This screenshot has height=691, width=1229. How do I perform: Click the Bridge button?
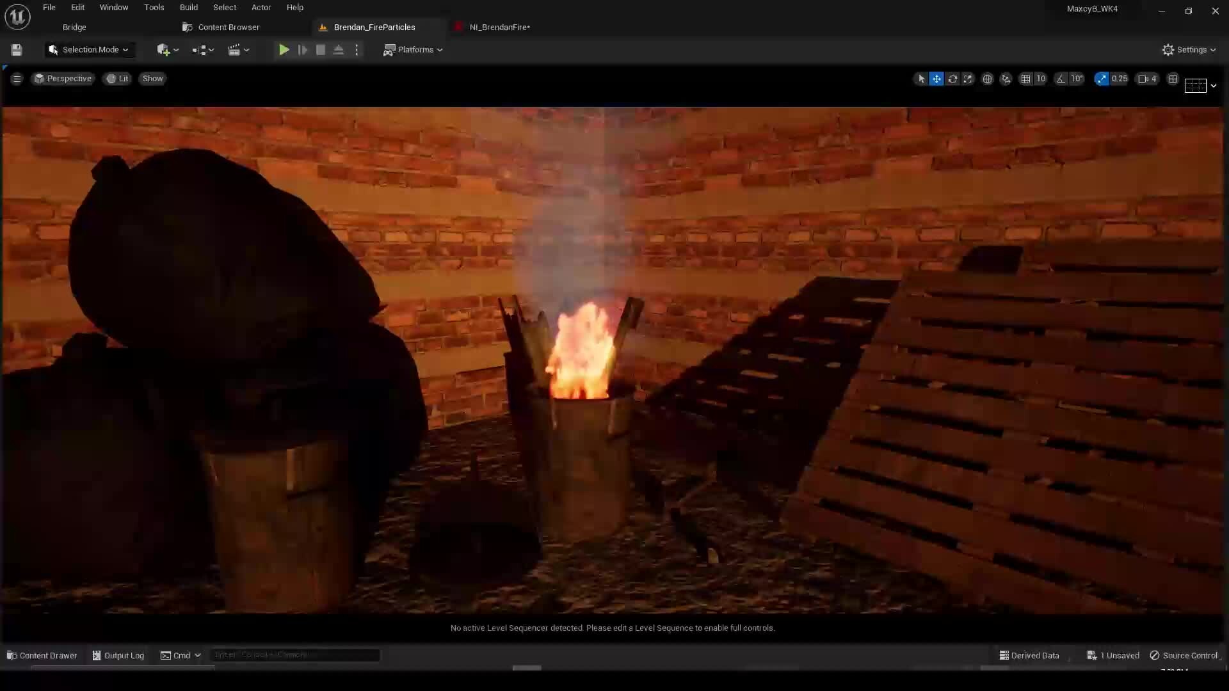(74, 27)
